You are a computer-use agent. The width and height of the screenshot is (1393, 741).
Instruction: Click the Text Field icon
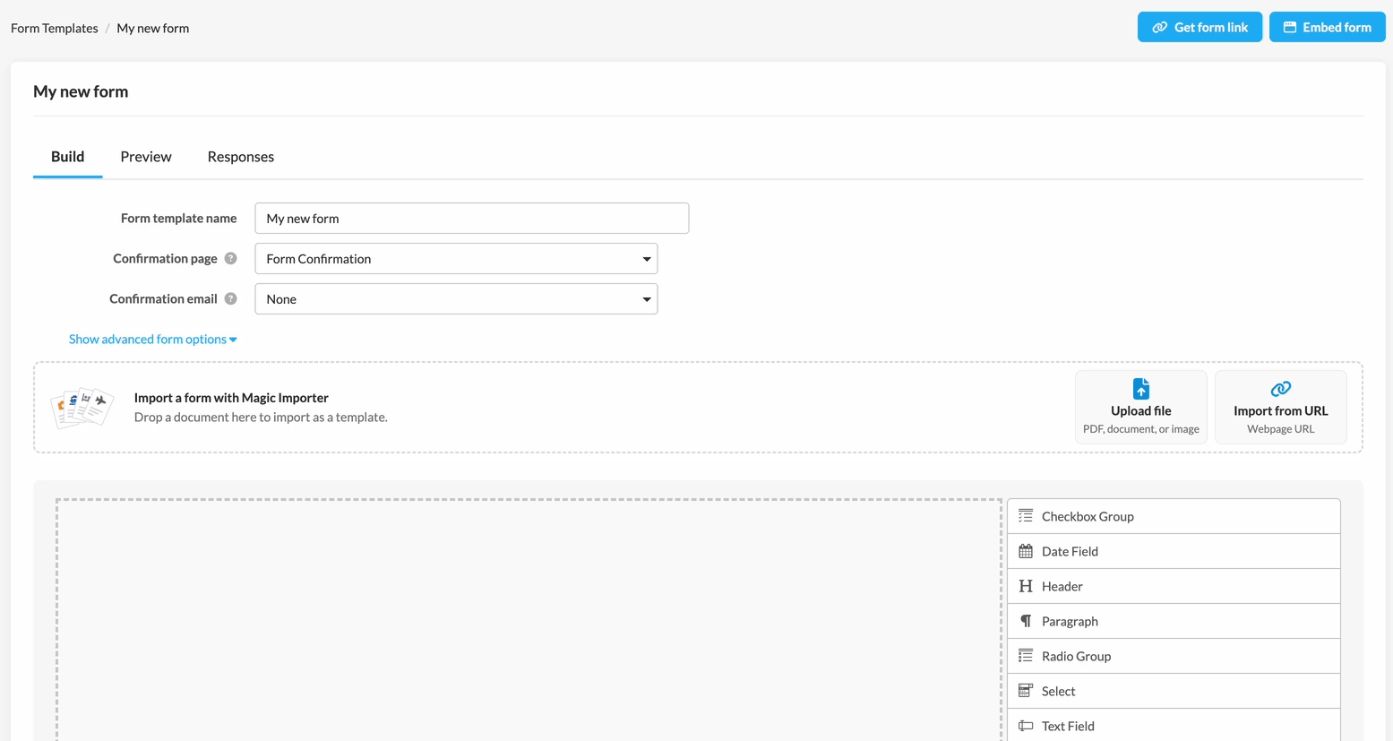click(x=1026, y=726)
